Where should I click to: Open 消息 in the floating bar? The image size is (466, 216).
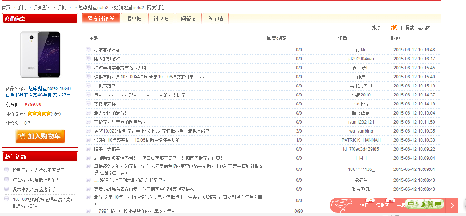pos(364,205)
